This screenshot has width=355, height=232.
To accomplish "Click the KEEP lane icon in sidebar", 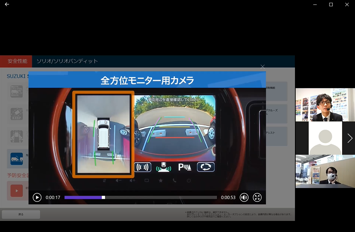I will (x=17, y=114).
